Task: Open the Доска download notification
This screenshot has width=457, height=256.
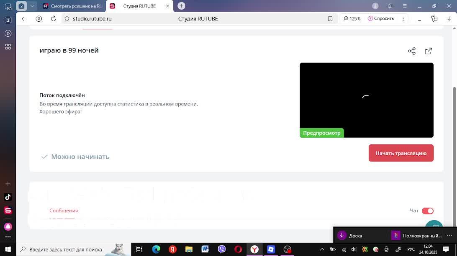Action: (349, 236)
